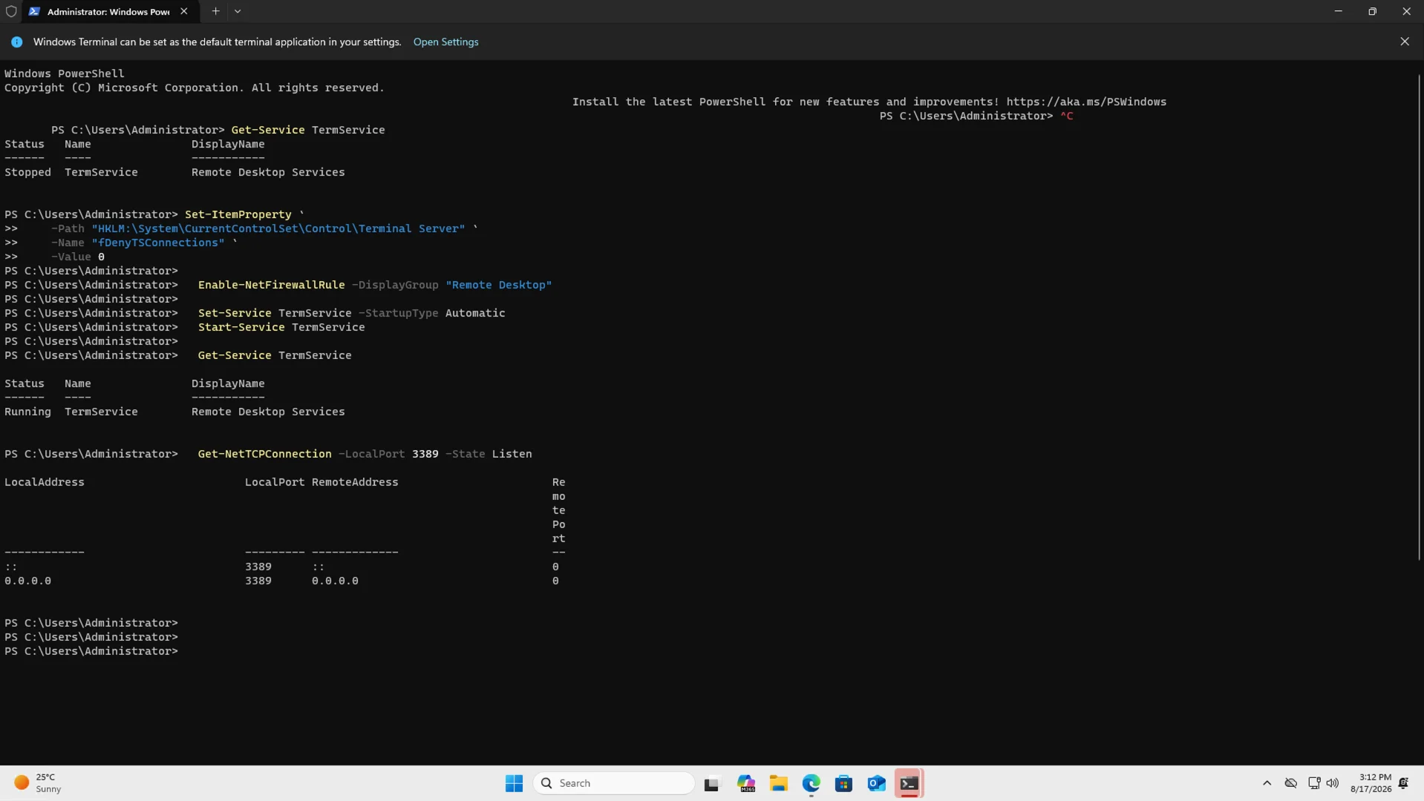Open a new terminal tab with plus button
The height and width of the screenshot is (801, 1424).
(215, 11)
